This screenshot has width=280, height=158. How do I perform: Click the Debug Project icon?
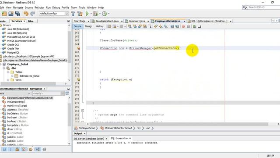(x=95, y=14)
